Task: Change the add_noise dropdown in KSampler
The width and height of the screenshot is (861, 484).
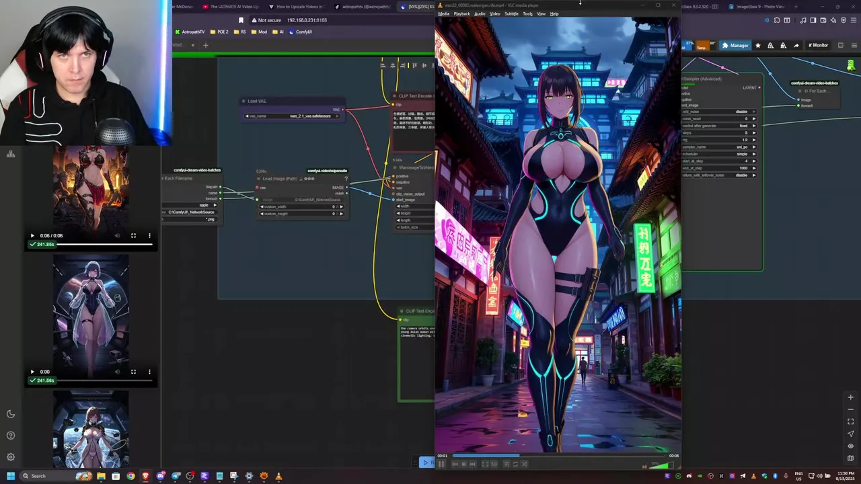Action: pyautogui.click(x=719, y=112)
